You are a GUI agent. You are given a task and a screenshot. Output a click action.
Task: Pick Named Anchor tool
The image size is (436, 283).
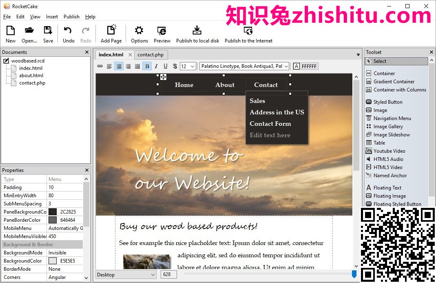pyautogui.click(x=386, y=176)
